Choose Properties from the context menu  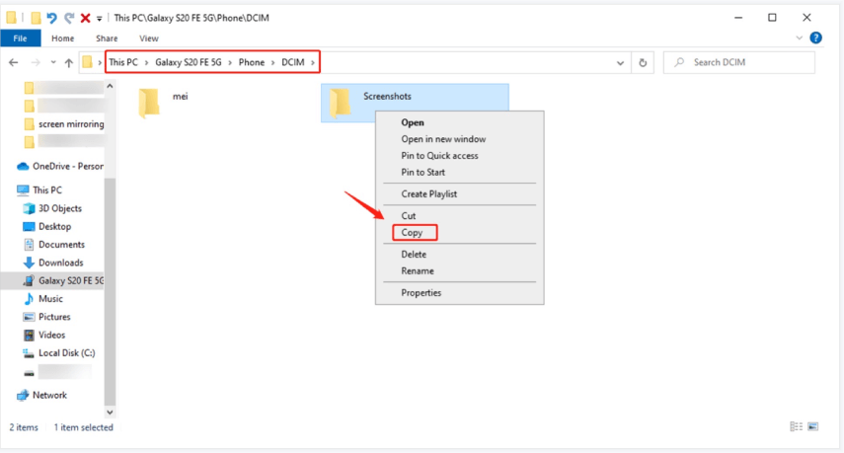click(x=421, y=292)
